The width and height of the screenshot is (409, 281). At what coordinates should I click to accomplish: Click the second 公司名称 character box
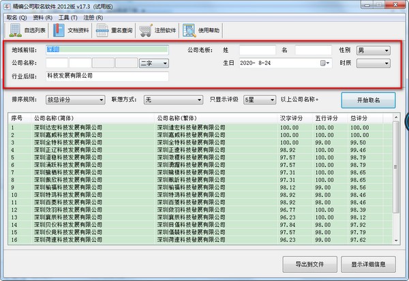point(80,63)
